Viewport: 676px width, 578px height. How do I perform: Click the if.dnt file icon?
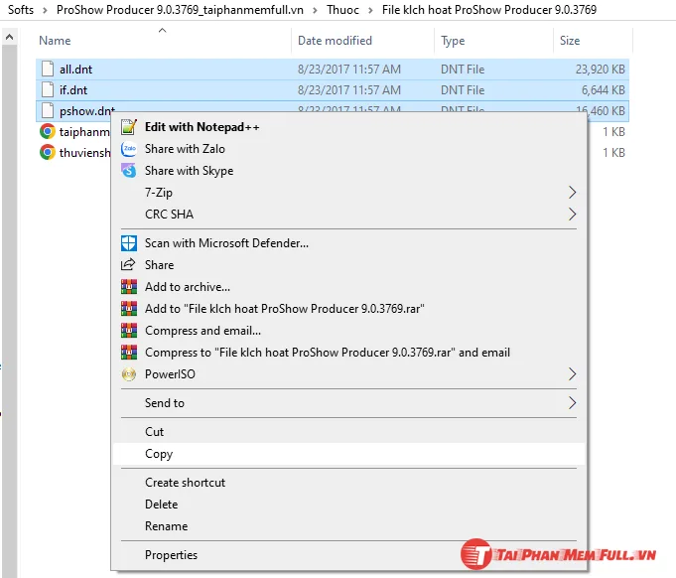click(x=48, y=89)
